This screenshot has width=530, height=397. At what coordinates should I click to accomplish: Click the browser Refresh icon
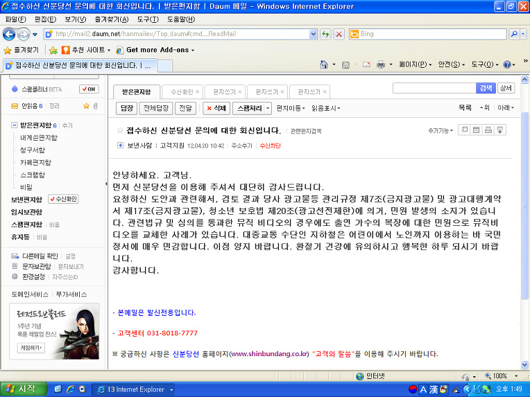click(x=325, y=34)
